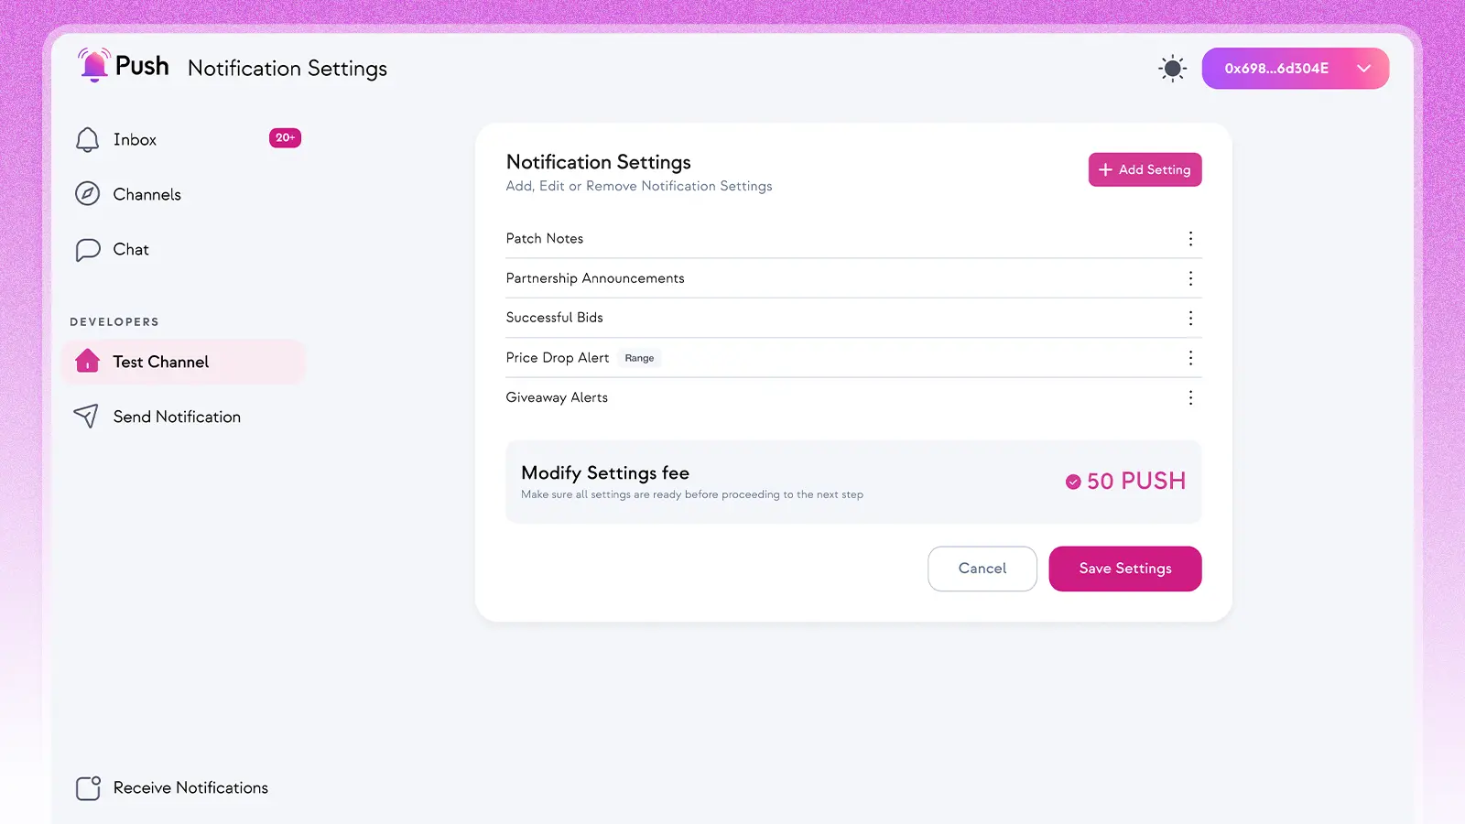Click the Push bell logo
Screen dimensions: 1465x824
click(94, 65)
